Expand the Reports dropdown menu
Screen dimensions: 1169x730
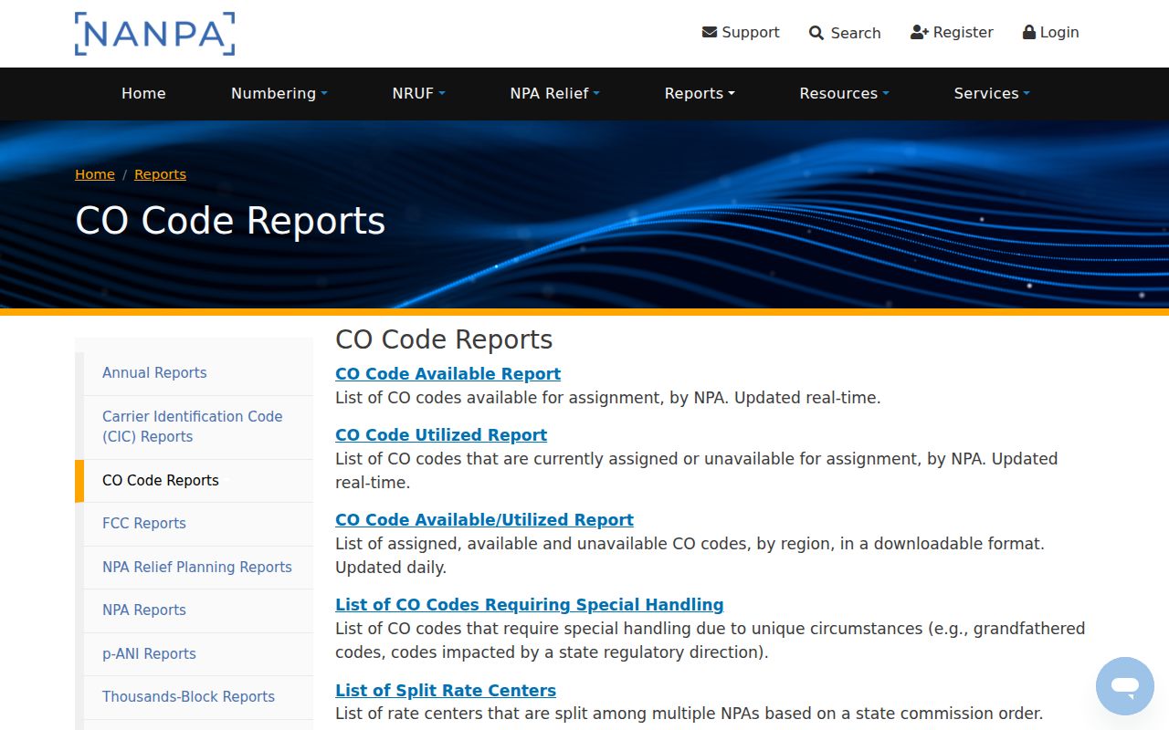[x=700, y=93]
